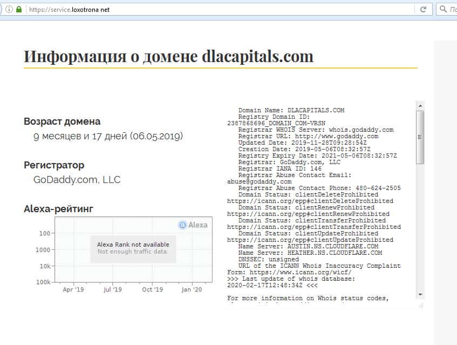The height and width of the screenshot is (345, 457).
Task: Click the green padlock security icon
Action: pos(19,9)
